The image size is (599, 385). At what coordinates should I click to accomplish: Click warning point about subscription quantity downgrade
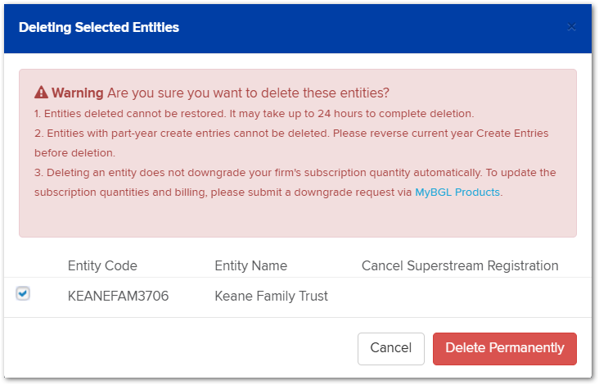tap(295, 183)
